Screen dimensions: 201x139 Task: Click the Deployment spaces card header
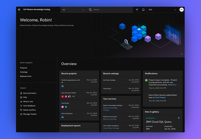tap(79, 126)
